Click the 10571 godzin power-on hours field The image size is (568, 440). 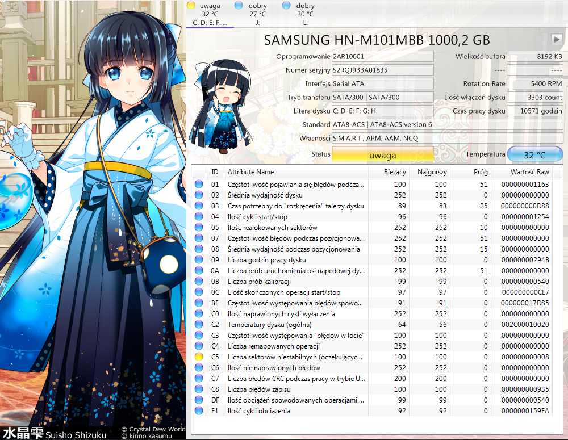[534, 111]
